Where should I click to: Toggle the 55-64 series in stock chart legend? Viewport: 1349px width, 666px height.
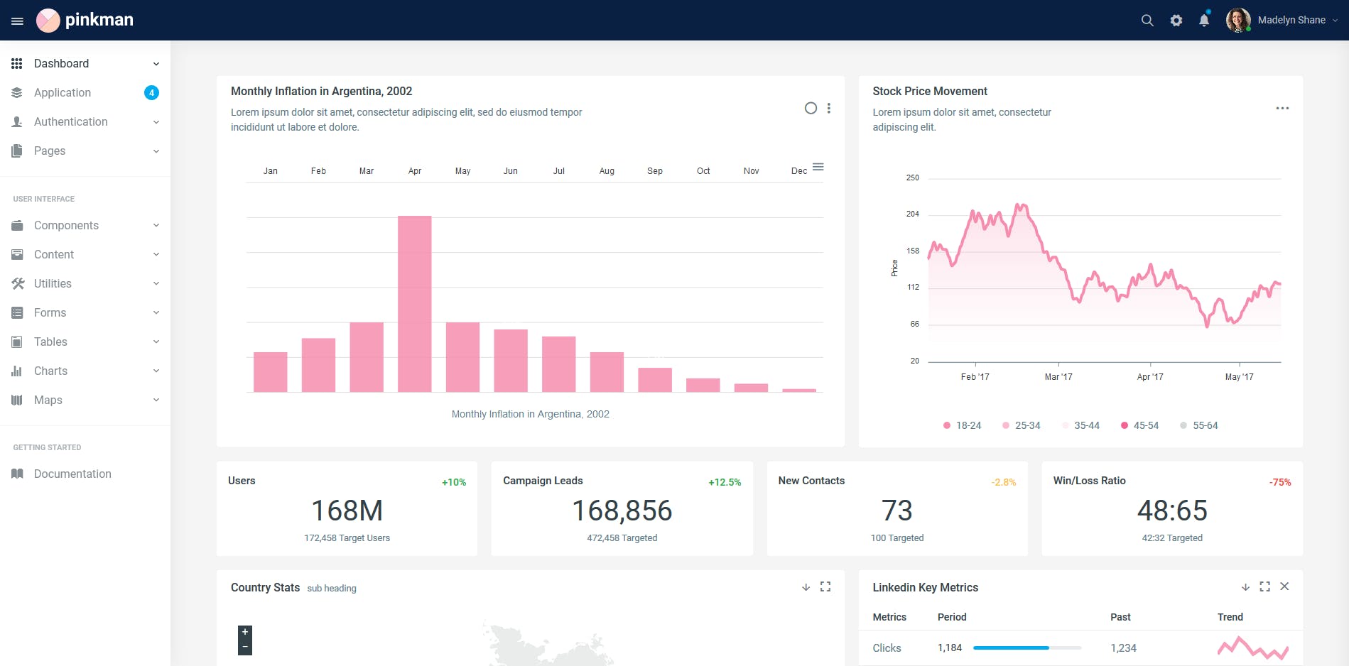point(1198,425)
